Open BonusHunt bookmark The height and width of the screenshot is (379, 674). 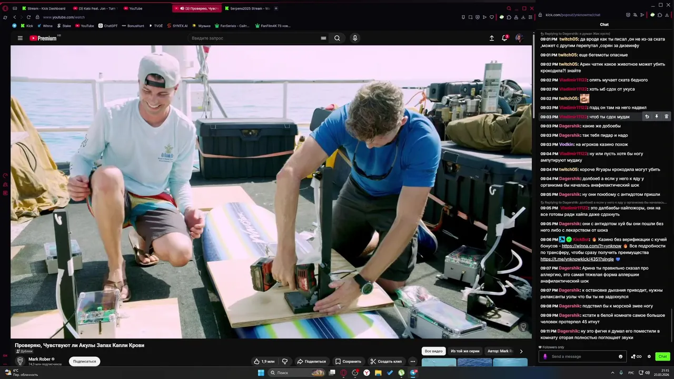134,25
